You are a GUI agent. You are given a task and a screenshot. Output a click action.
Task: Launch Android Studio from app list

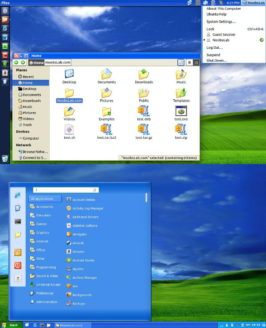[x=80, y=260]
